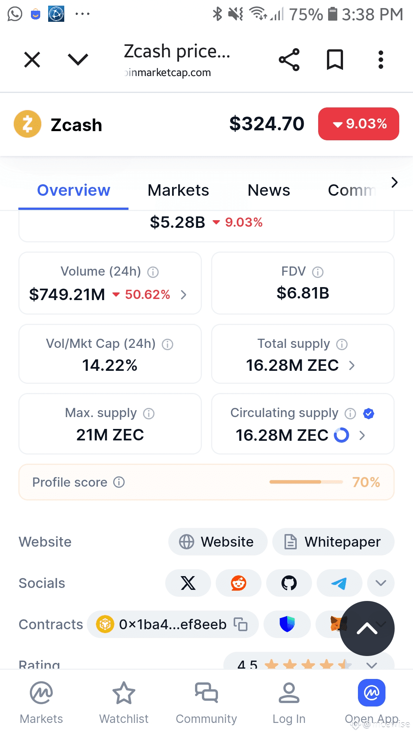
Task: Tap the share icon in browser header
Action: 289,60
